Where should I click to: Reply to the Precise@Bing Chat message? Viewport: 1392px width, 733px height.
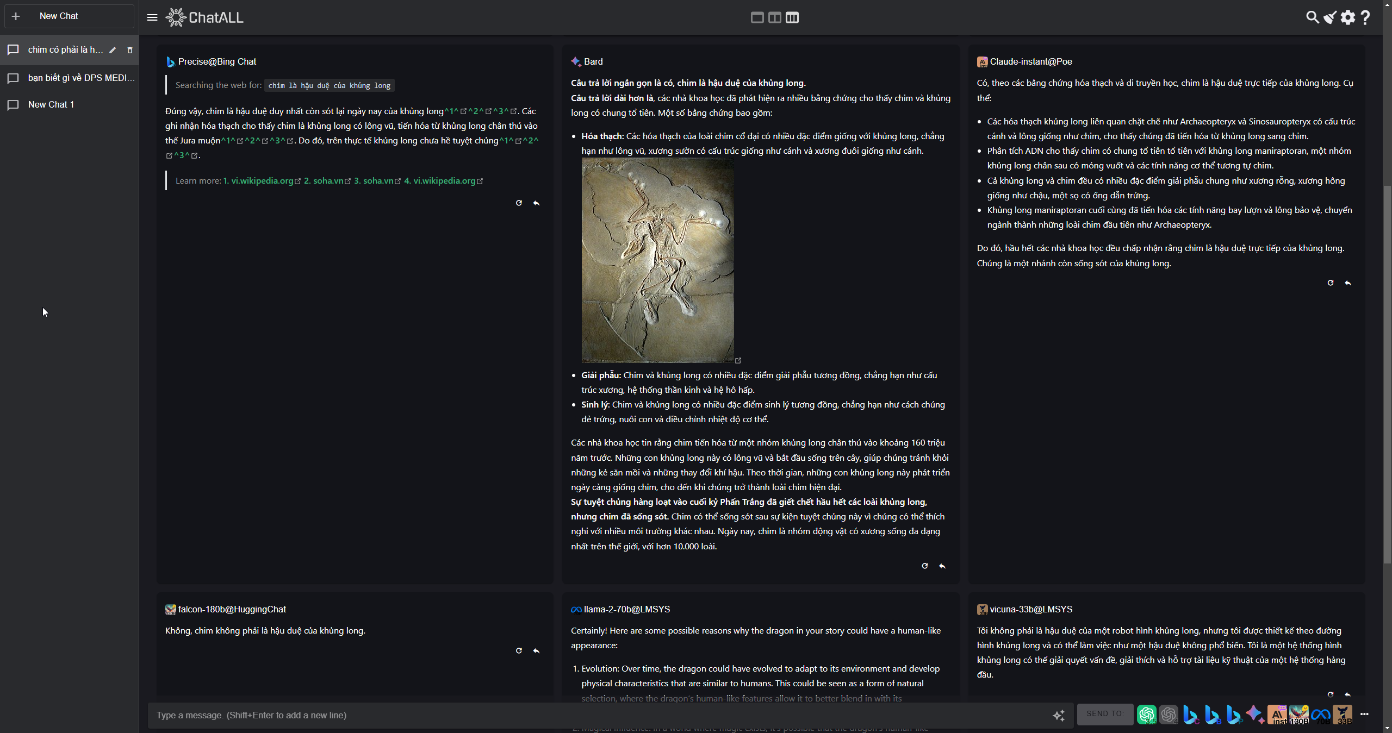pos(536,203)
